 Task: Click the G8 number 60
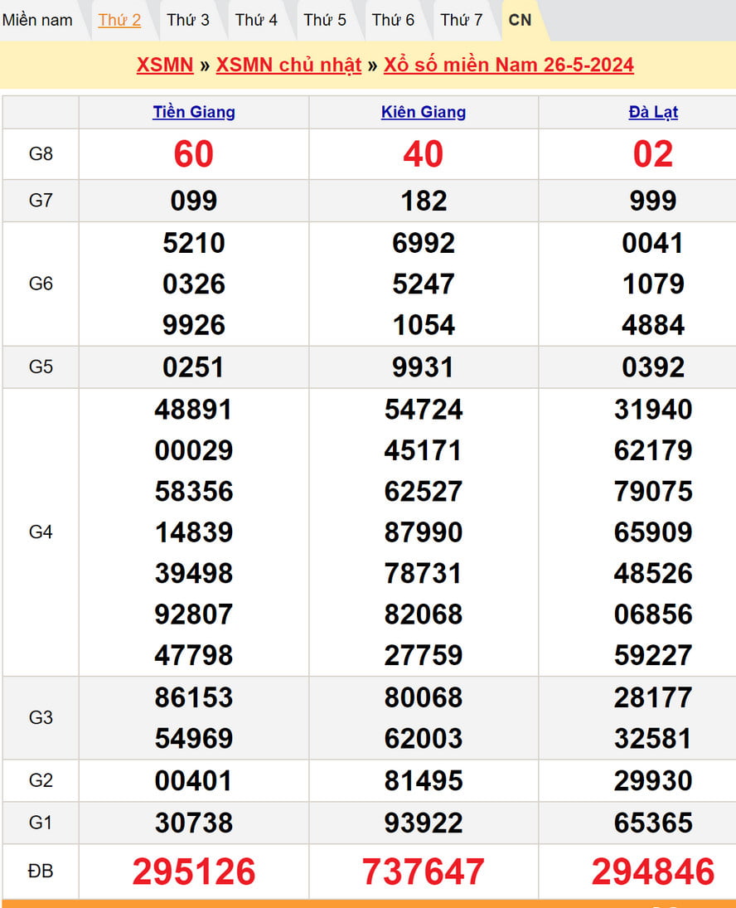click(x=194, y=154)
